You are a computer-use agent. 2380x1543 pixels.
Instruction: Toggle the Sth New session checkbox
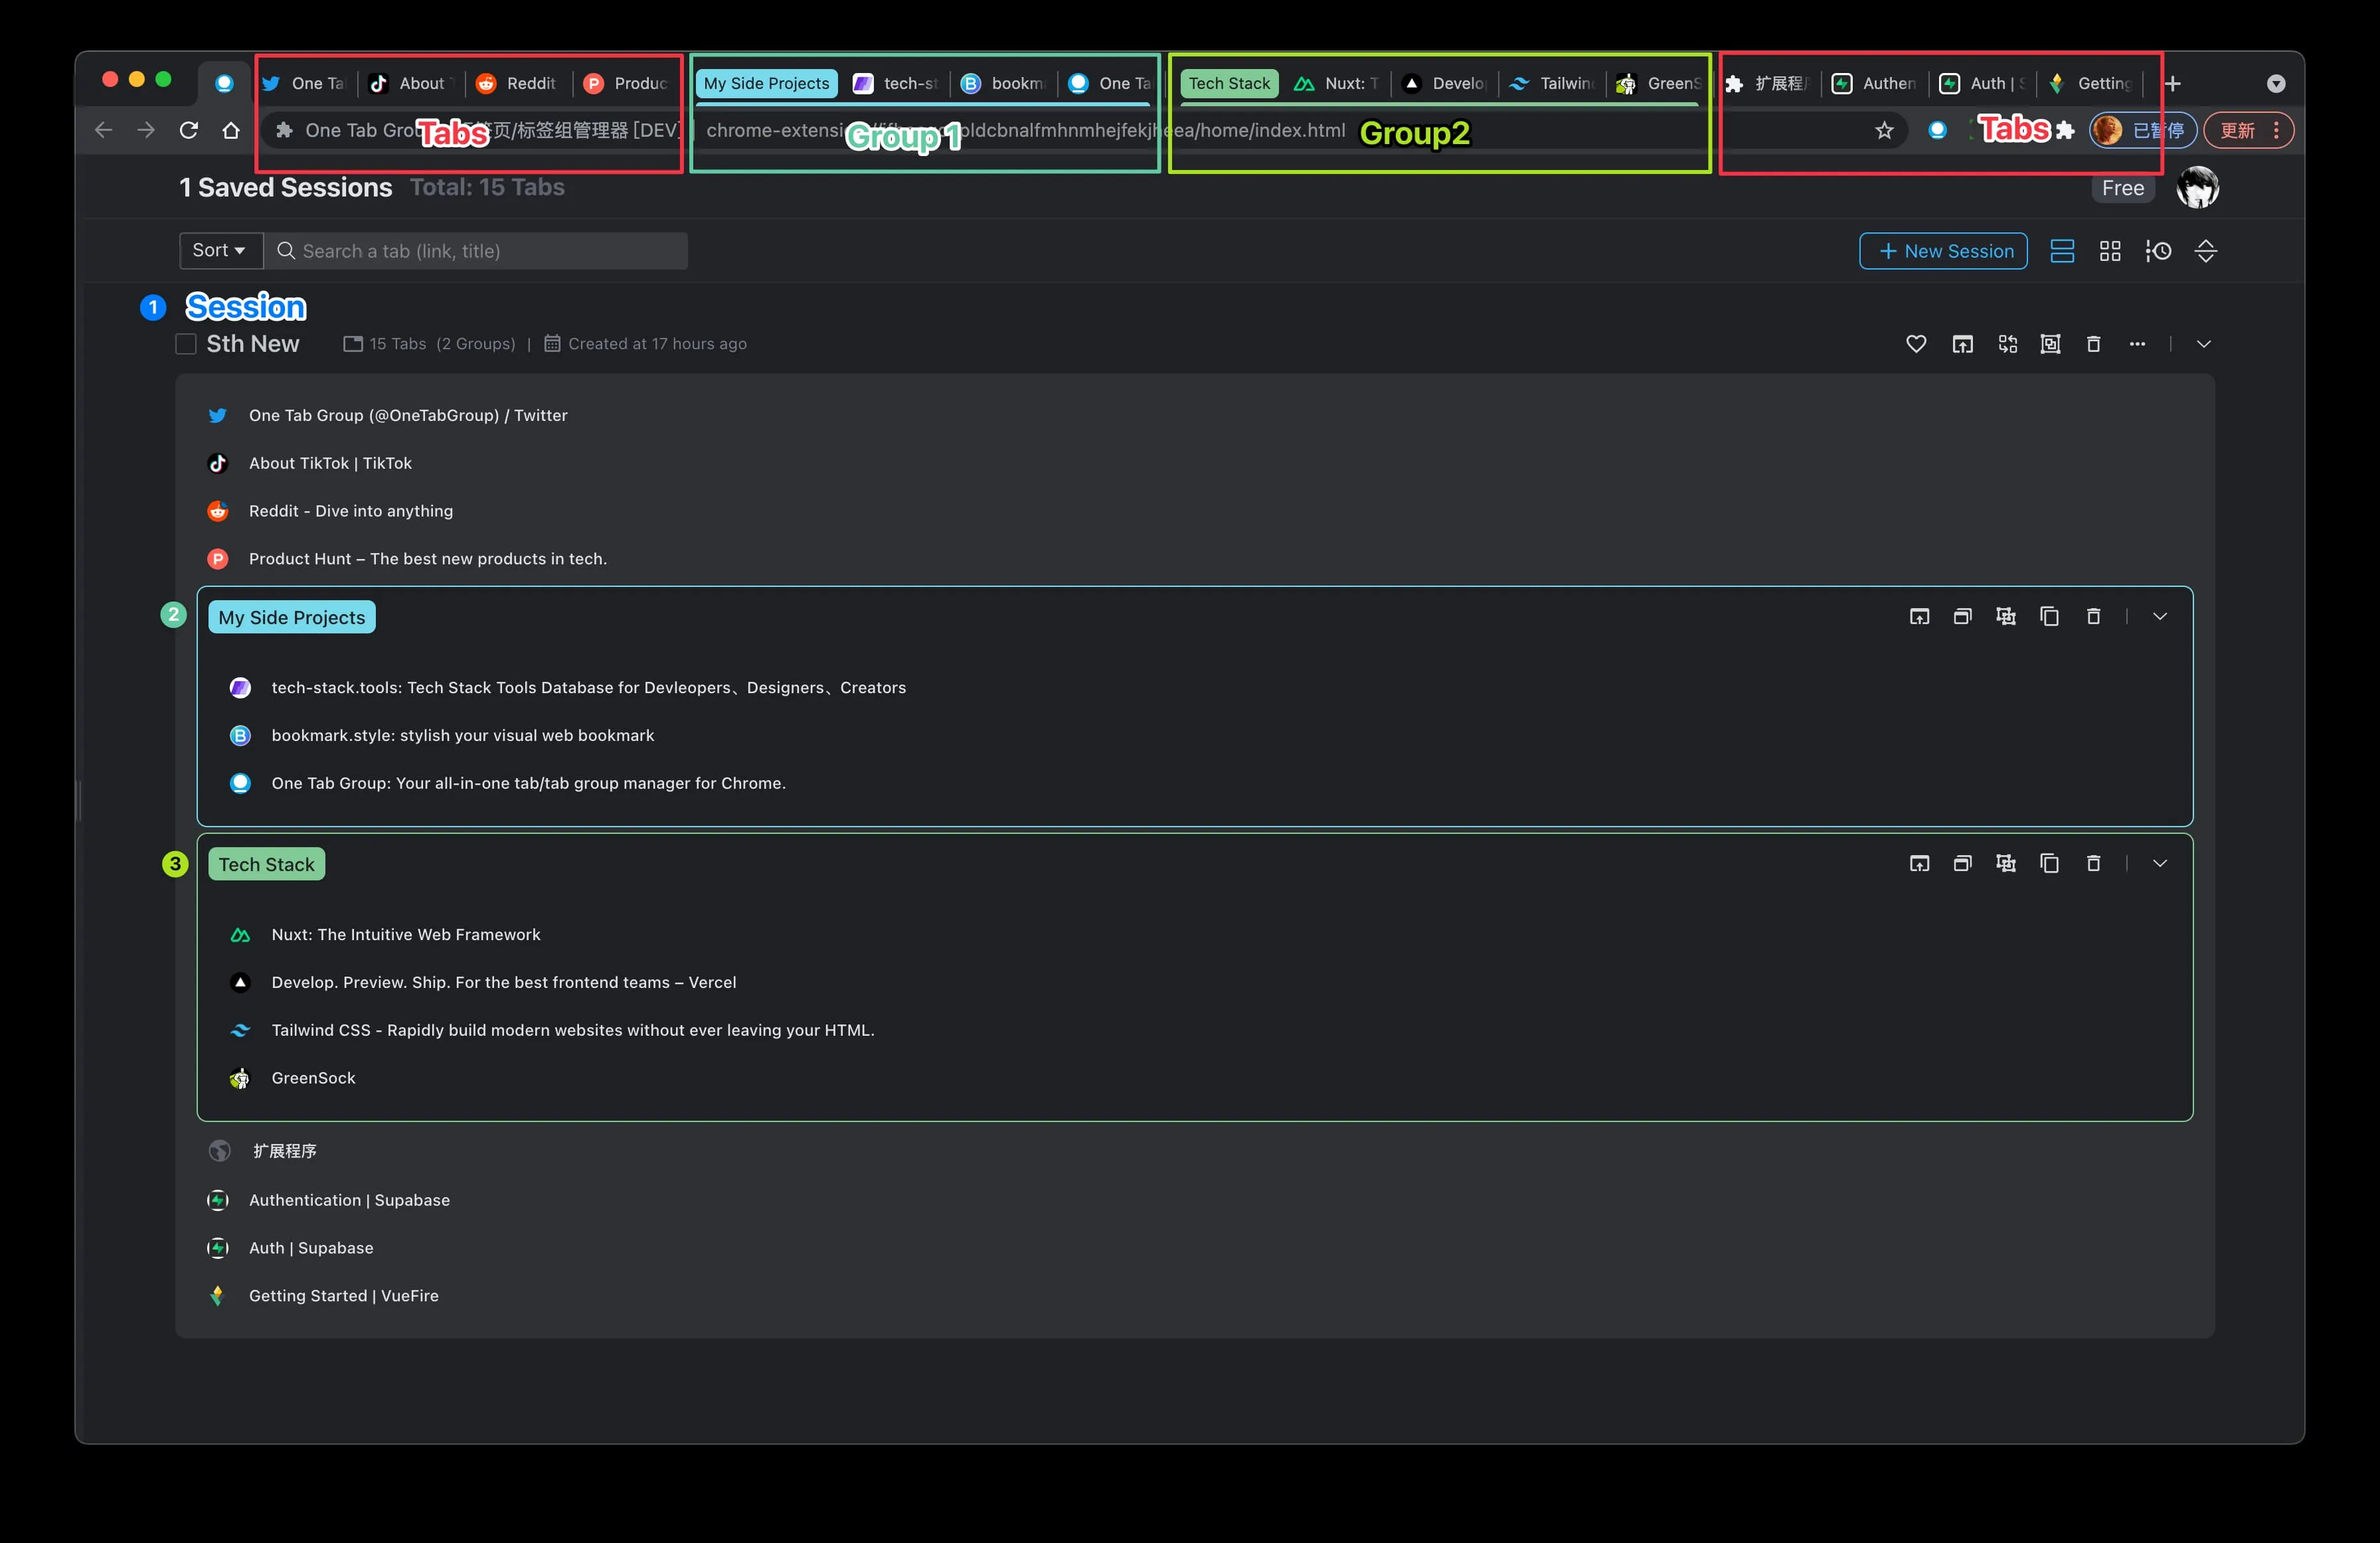click(186, 344)
